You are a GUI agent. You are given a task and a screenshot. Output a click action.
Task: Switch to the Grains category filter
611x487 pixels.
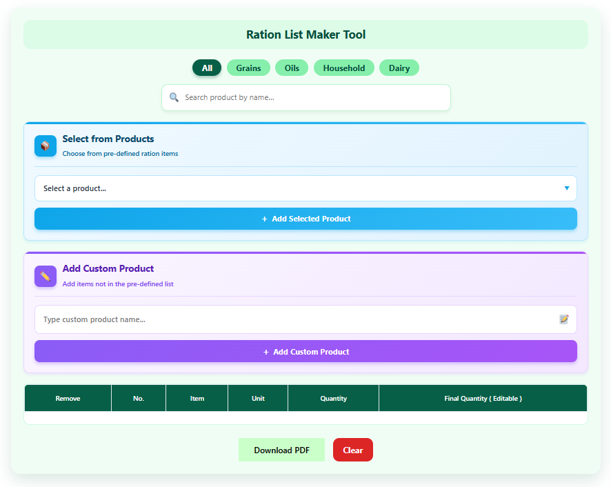(x=248, y=68)
